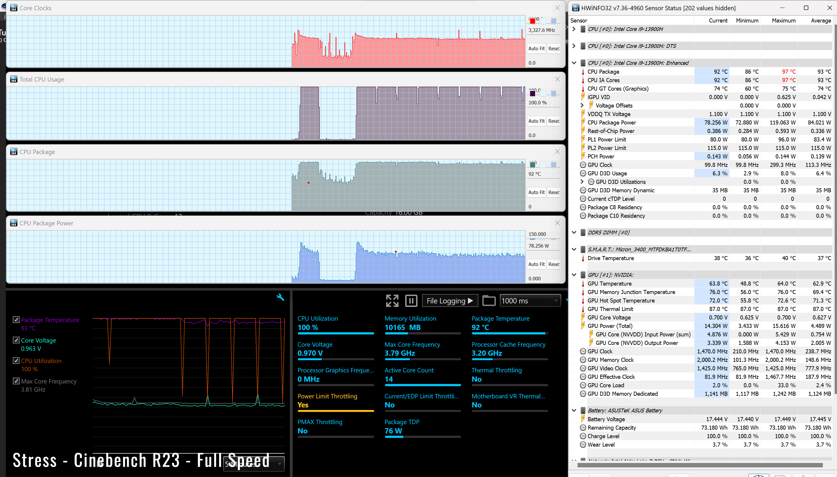837x477 pixels.
Task: Click the lightning icon beside Battery Voltage
Action: coord(583,419)
